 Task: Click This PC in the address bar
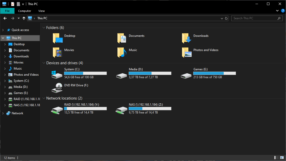point(42,18)
